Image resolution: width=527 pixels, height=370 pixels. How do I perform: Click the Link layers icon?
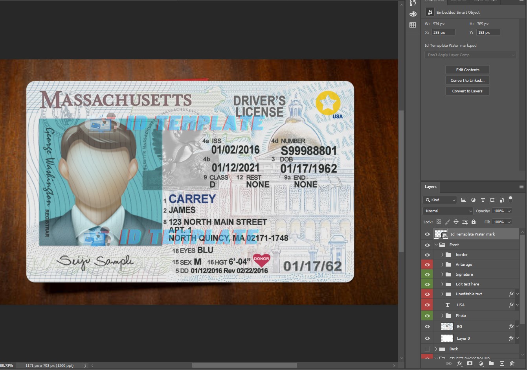[448, 364]
